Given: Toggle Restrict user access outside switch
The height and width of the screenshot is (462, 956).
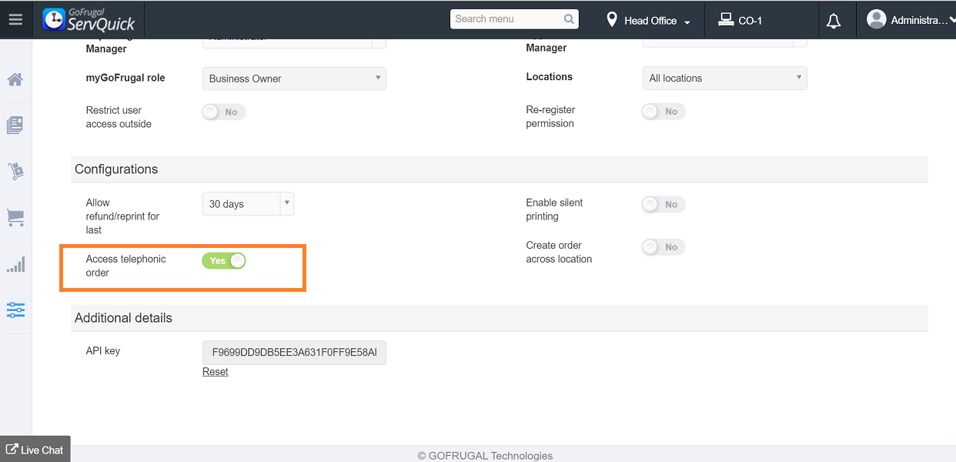Looking at the screenshot, I should (x=223, y=112).
